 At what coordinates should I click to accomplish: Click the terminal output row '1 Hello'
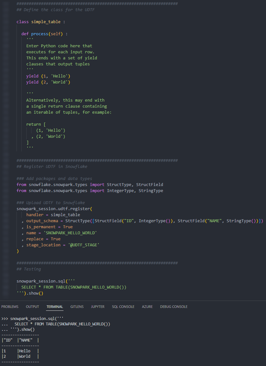[x=20, y=351]
